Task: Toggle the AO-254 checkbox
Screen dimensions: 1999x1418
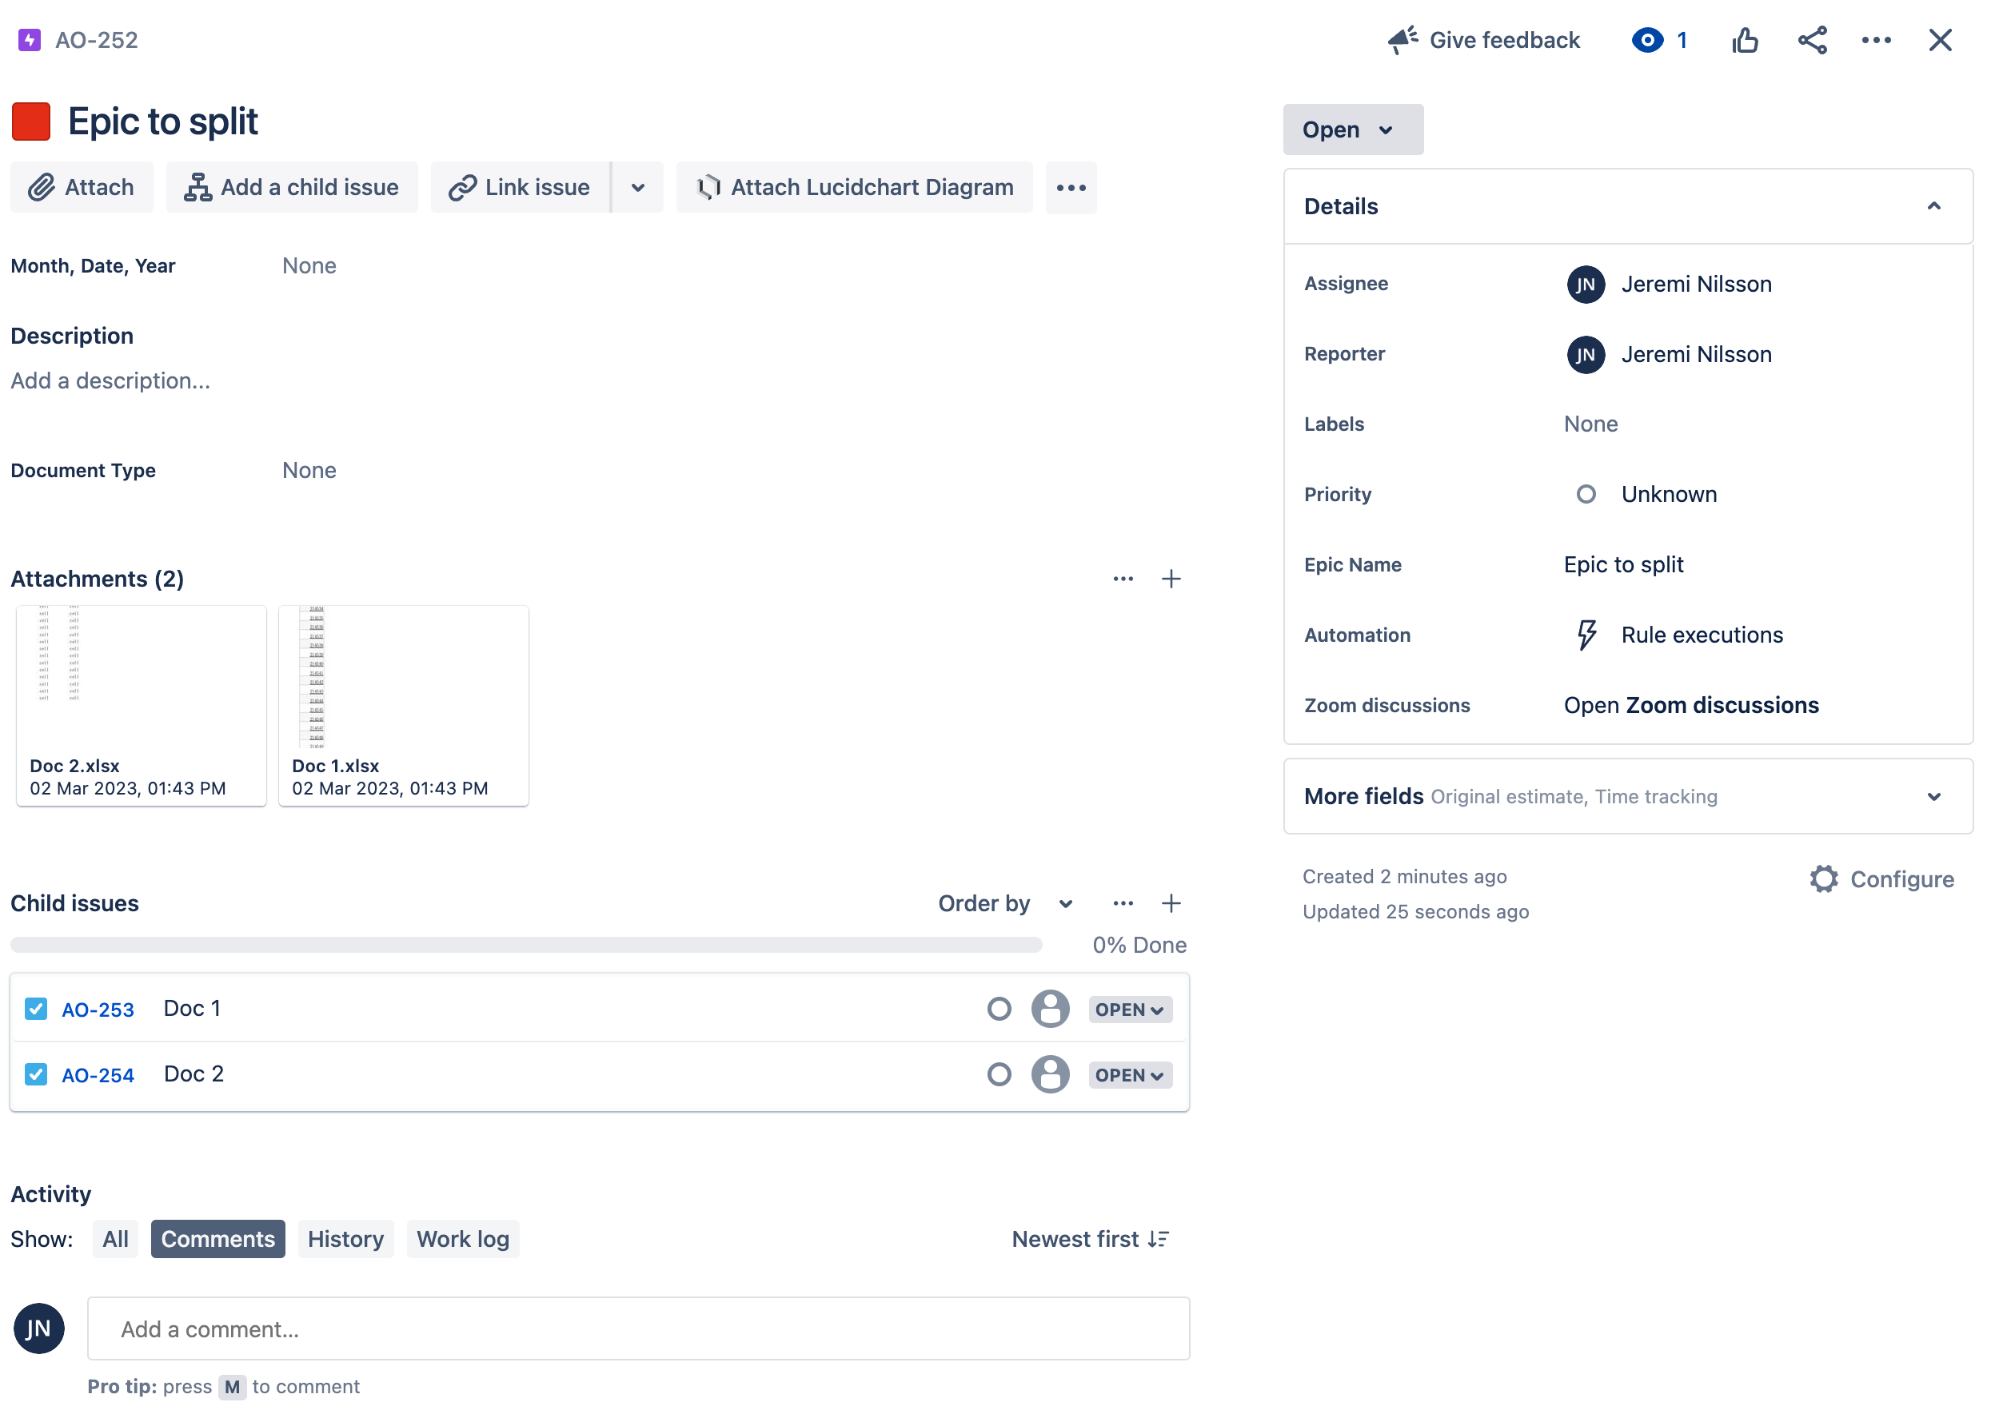Action: [x=36, y=1074]
